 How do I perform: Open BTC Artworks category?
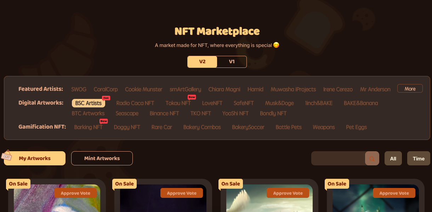coord(88,113)
